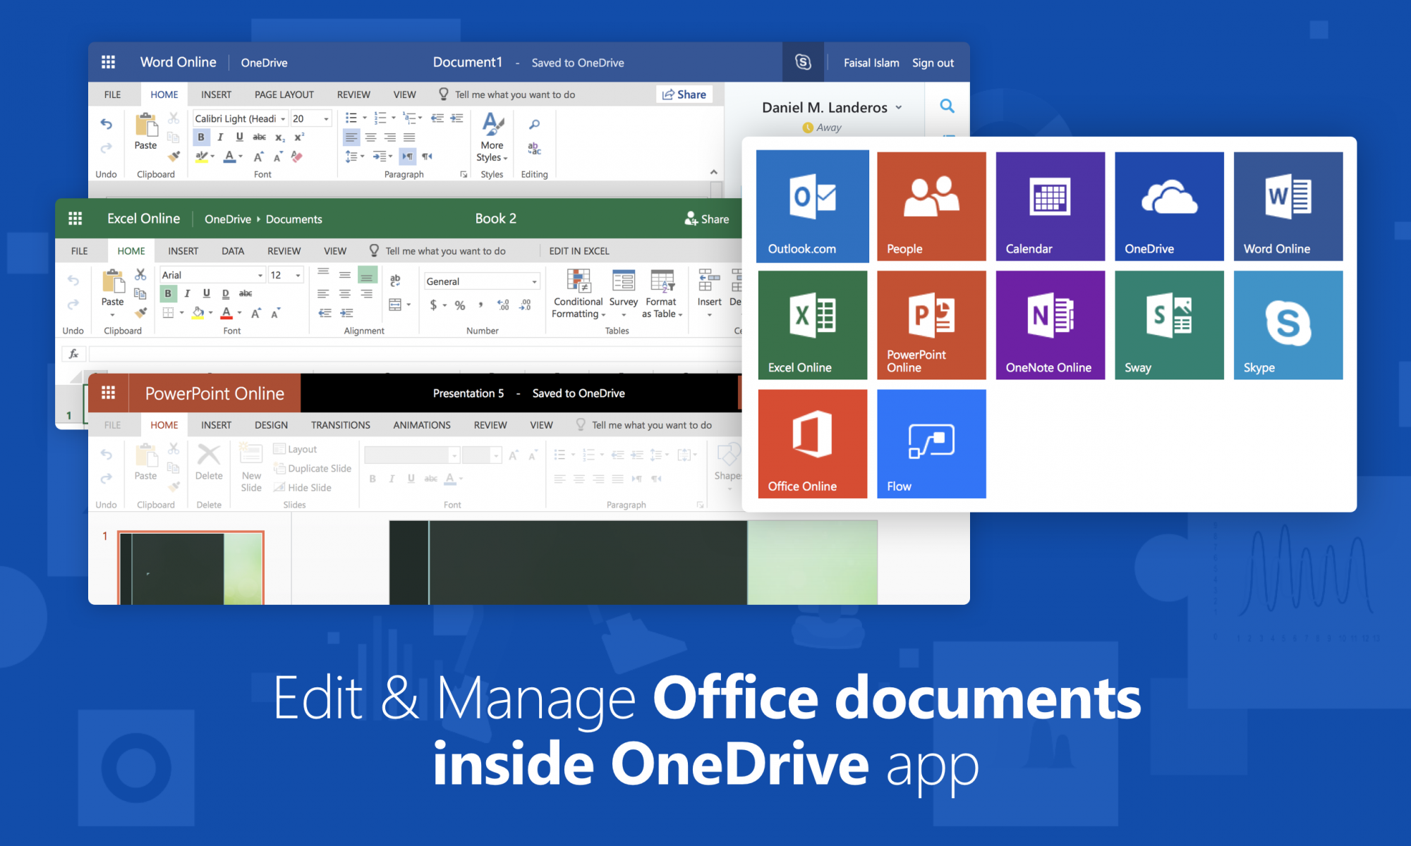This screenshot has width=1411, height=846.
Task: Click the search magnifier icon
Action: click(947, 106)
